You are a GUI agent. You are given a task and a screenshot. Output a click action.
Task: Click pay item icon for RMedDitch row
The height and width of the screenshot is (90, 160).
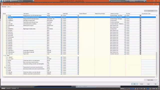click(x=140, y=29)
